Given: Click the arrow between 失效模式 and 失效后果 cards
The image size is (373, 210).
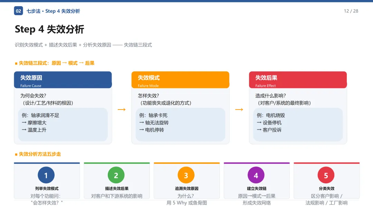Looking at the screenshot, I should 239,109.
